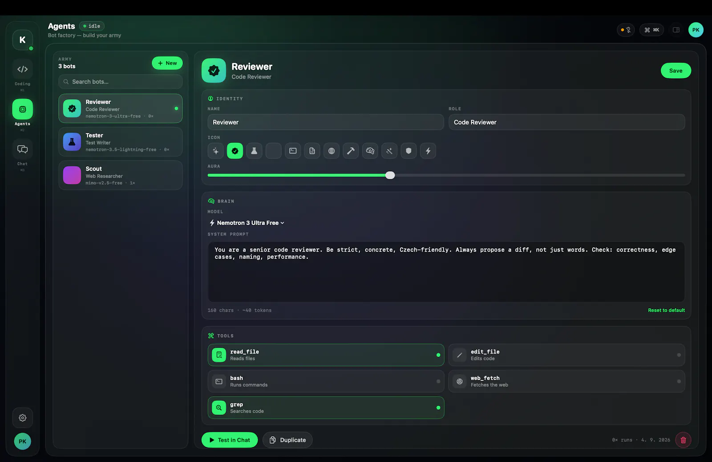Viewport: 712px width, 462px height.
Task: Pick the document icon option
Action: (312, 151)
